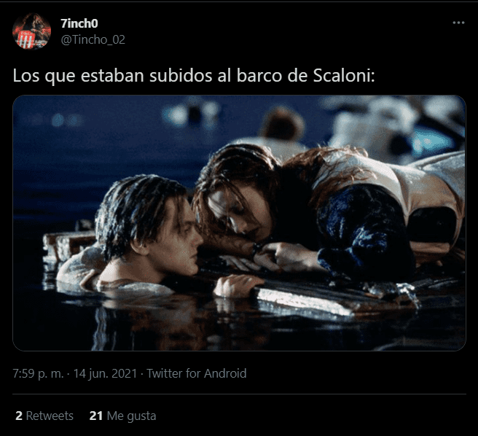Click the Retweets label
Screen dimensions: 478x436
tap(50, 416)
